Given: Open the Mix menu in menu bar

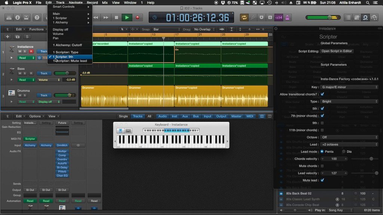Looking at the screenshot, I should (x=105, y=3).
